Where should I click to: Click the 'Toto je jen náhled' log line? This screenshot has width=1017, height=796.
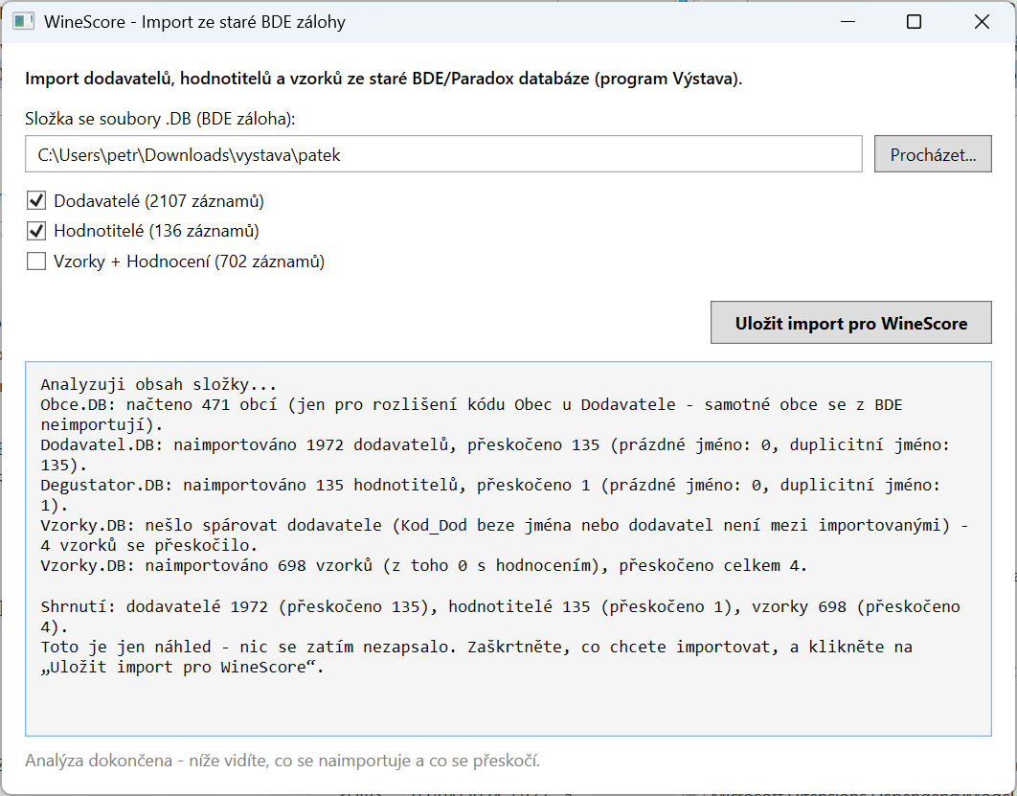pos(477,656)
